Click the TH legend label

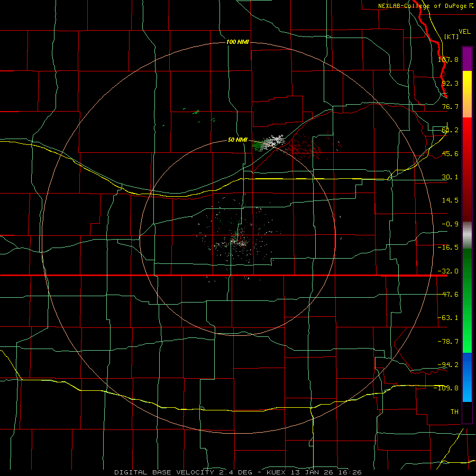point(454,411)
